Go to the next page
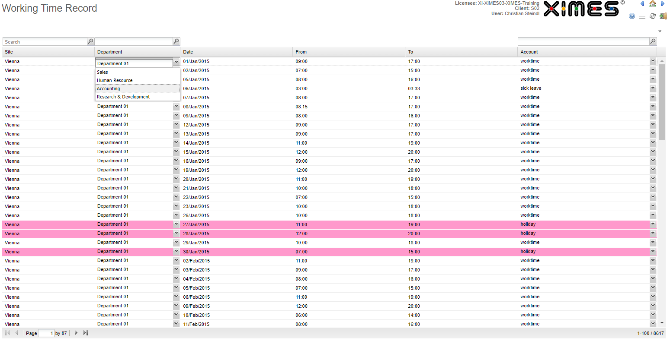This screenshot has height=341, width=670. pyautogui.click(x=76, y=333)
